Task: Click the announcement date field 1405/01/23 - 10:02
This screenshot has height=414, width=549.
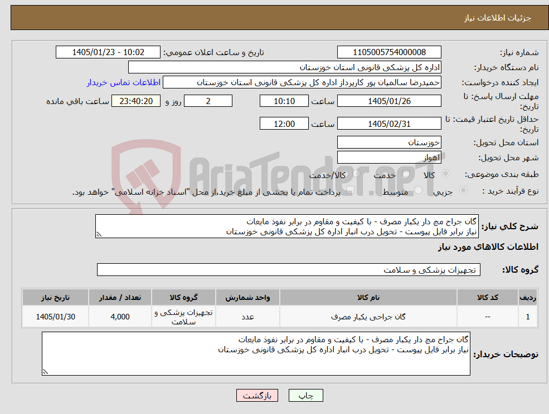Action: [x=108, y=52]
